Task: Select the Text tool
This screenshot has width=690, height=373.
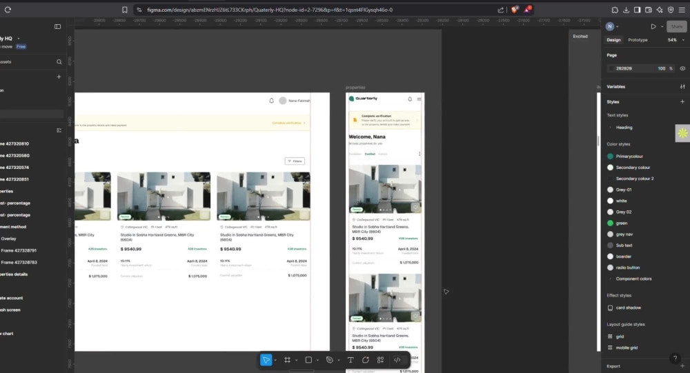Action: click(x=351, y=360)
